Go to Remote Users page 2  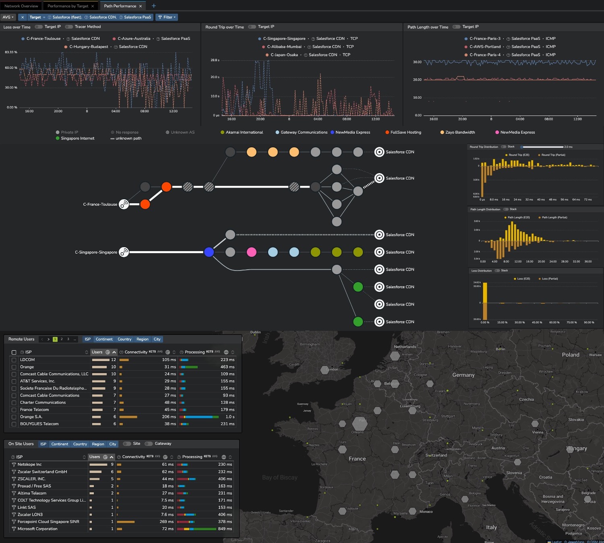point(62,339)
